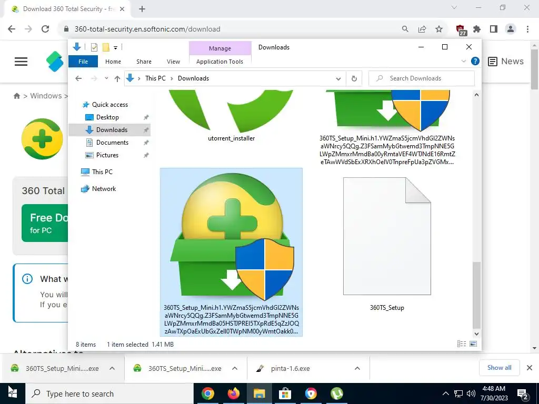Click the Search Downloads box
Viewport: 539px width, 404px height.
click(422, 78)
